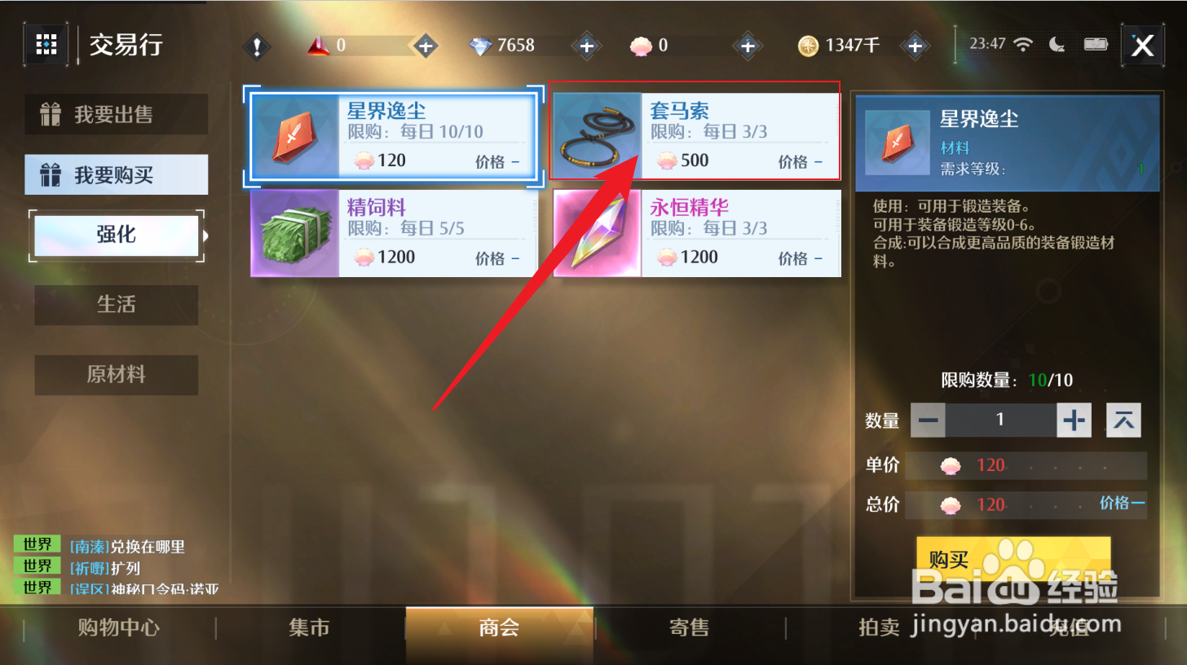Image resolution: width=1187 pixels, height=665 pixels.
Task: Add red gems with the plus icon
Action: [x=425, y=46]
